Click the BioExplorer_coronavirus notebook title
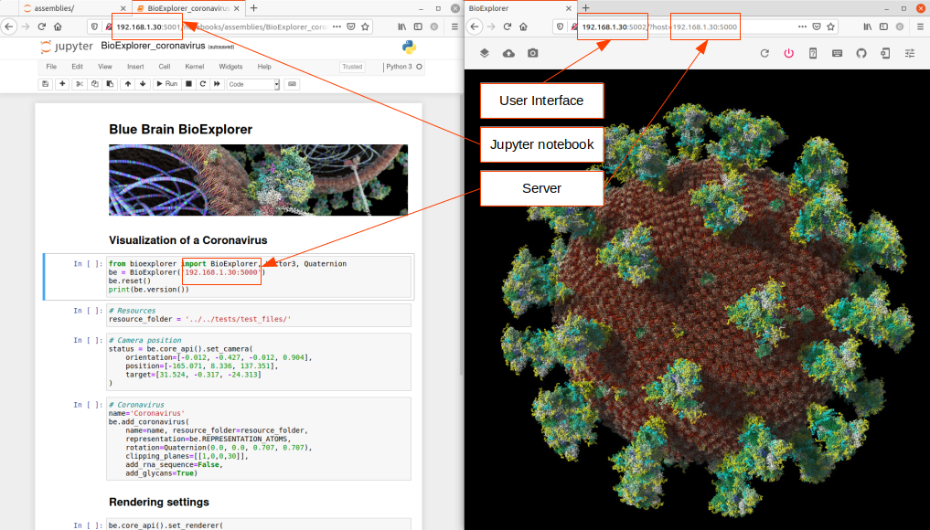This screenshot has width=930, height=530. pos(153,46)
